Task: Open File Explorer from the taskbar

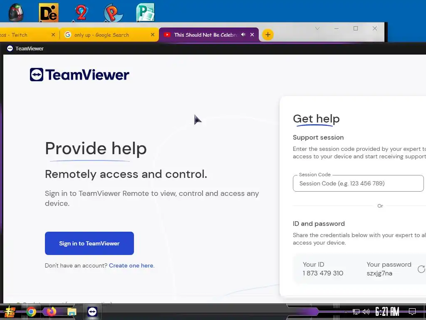Action: point(72,312)
